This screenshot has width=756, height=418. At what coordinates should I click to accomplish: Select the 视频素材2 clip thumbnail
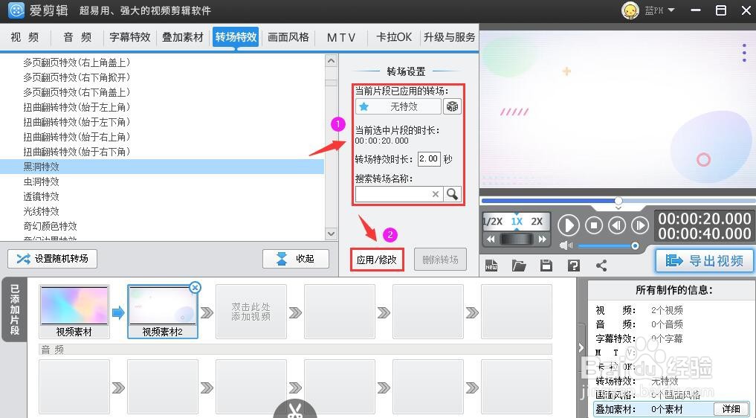[x=163, y=312]
